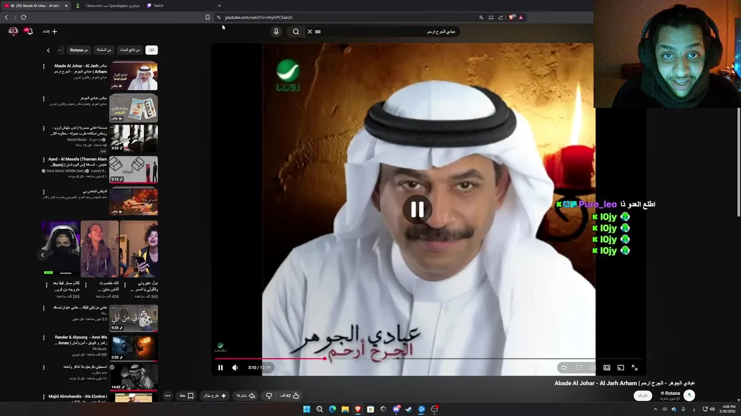
Task: Select the 'من نتائج البحث' filter chip
Action: [130, 50]
